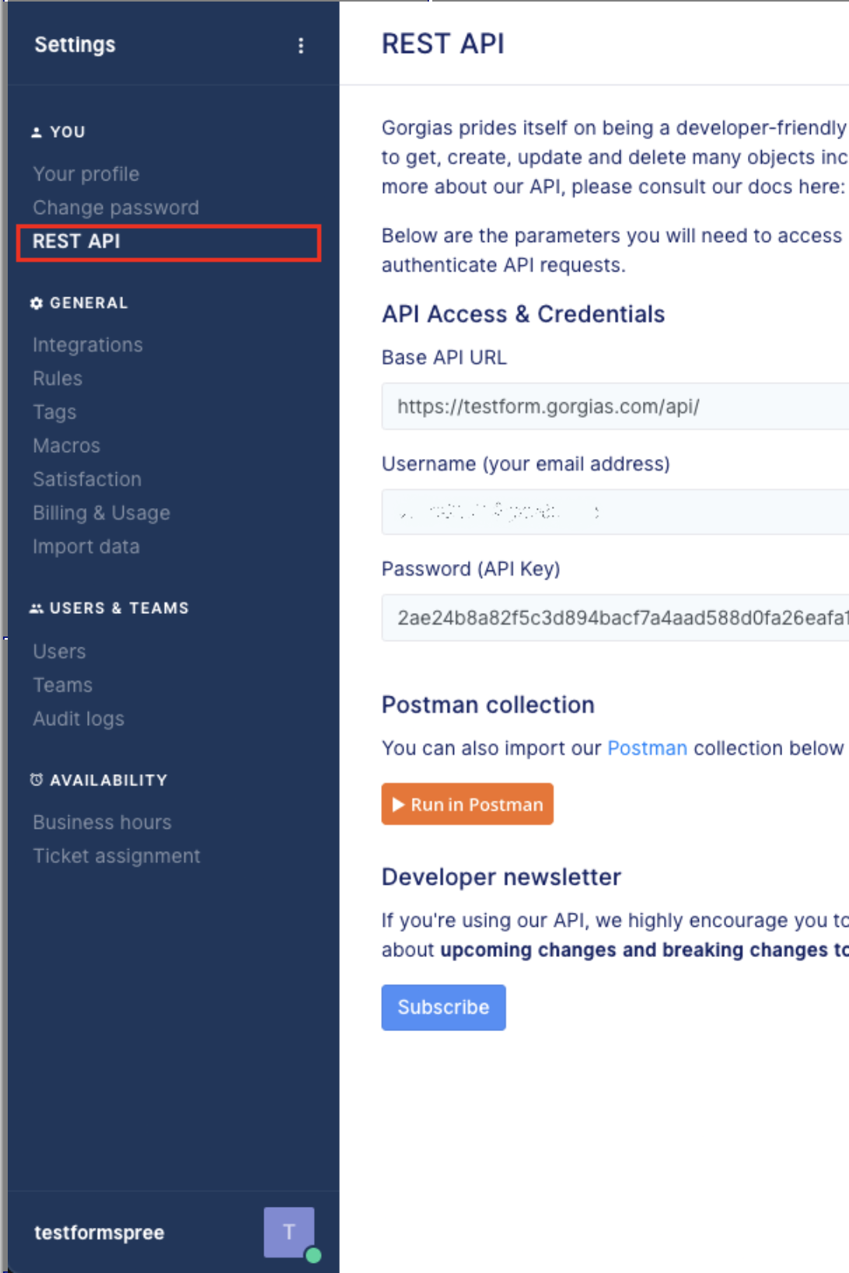Open the Users management page
This screenshot has width=849, height=1273.
click(59, 651)
